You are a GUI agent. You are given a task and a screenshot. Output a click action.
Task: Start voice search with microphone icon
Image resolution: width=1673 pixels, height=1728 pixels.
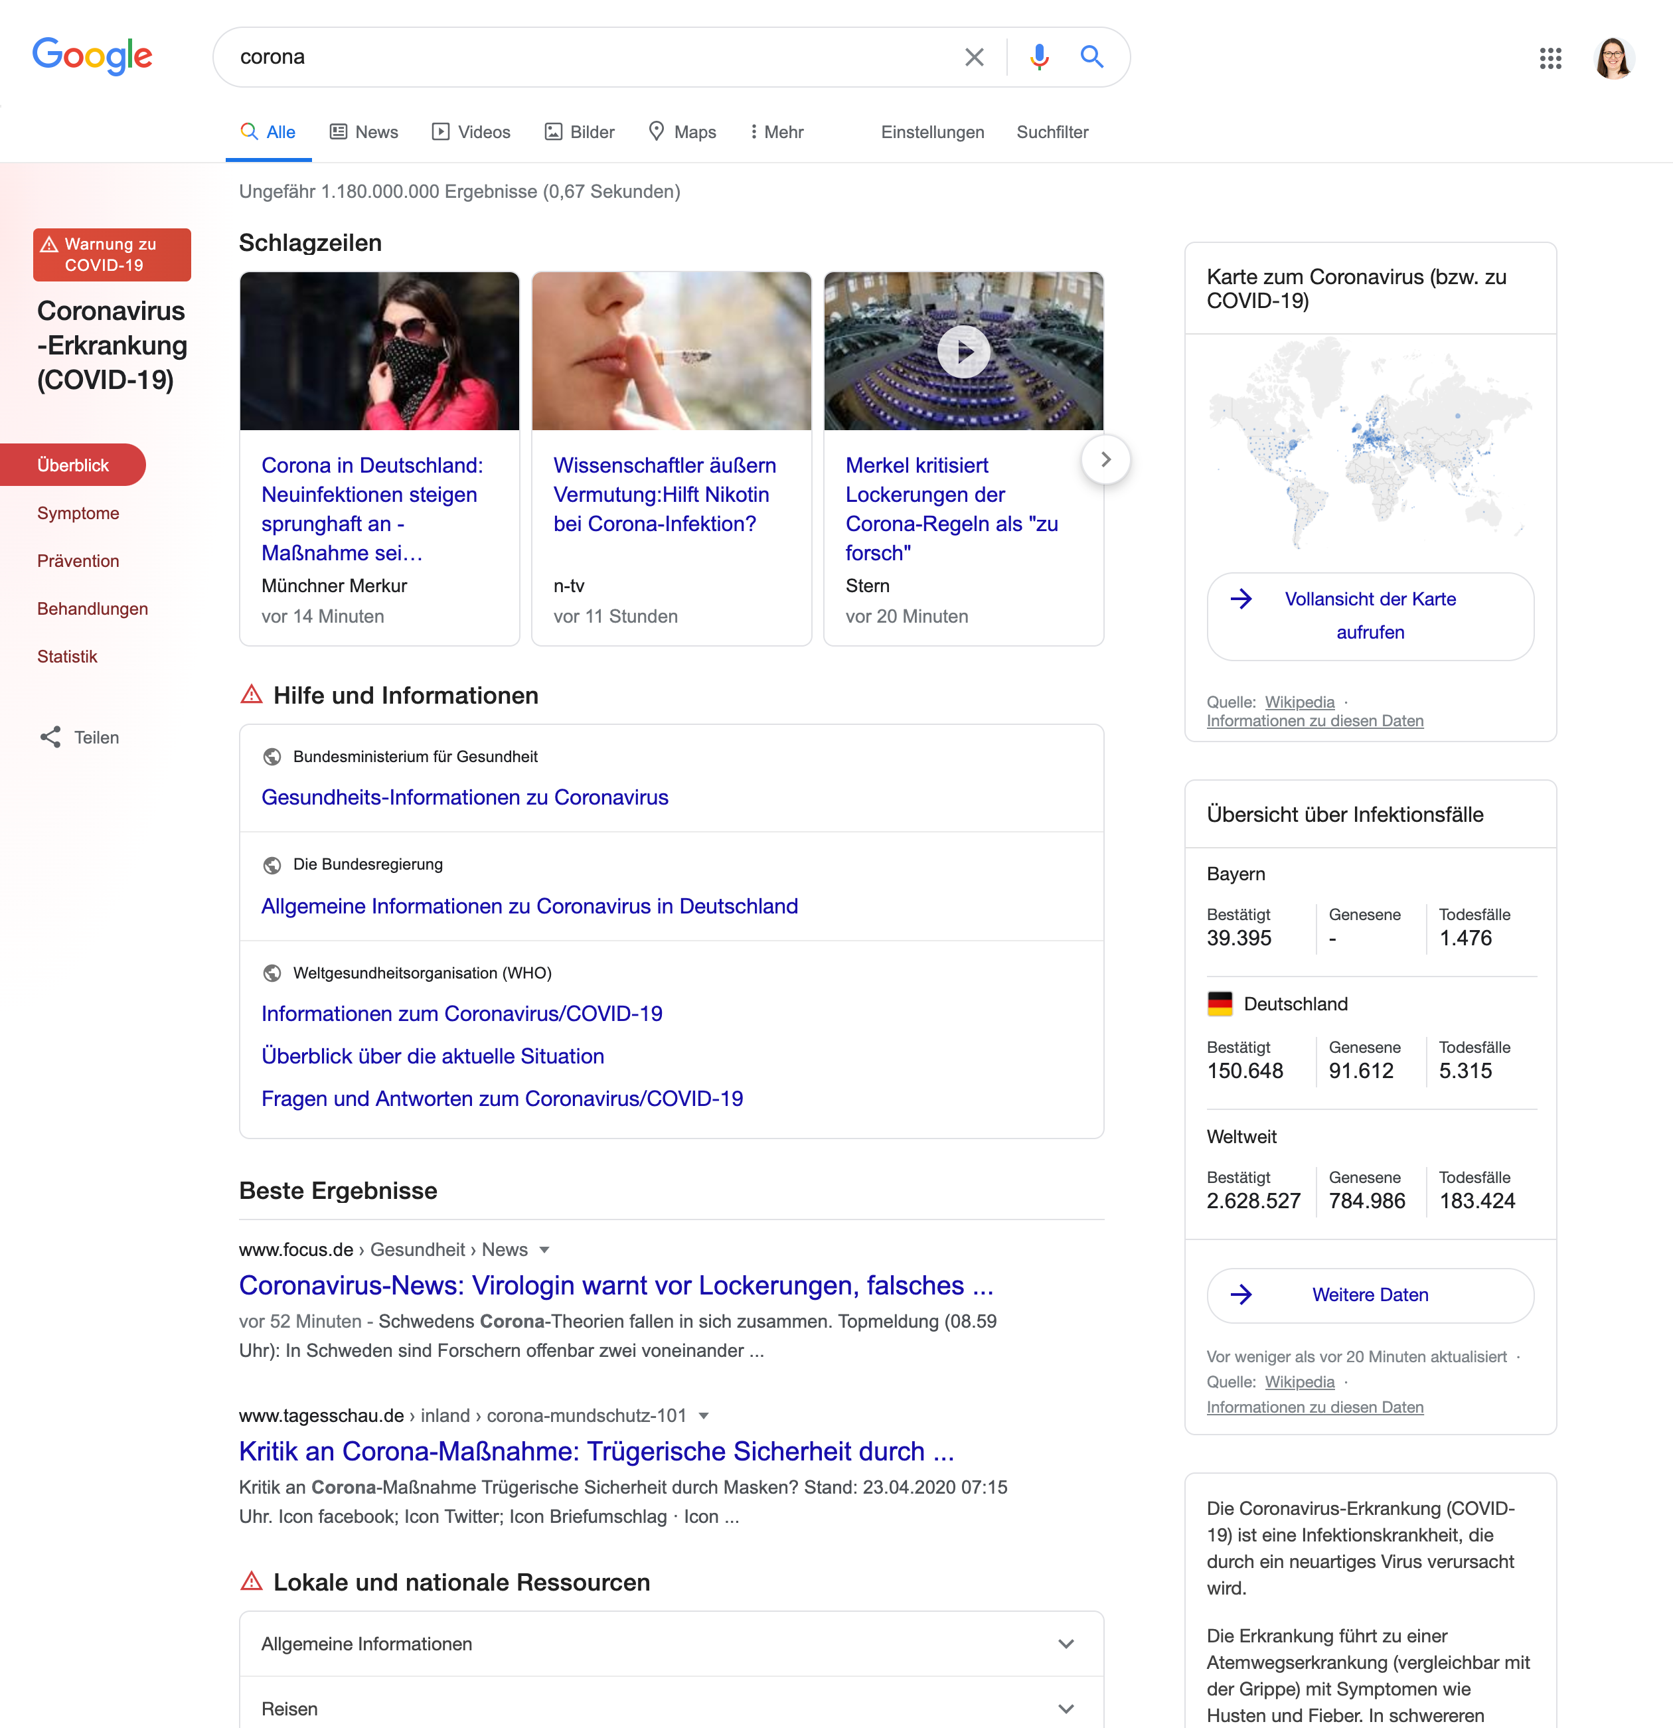tap(1039, 57)
